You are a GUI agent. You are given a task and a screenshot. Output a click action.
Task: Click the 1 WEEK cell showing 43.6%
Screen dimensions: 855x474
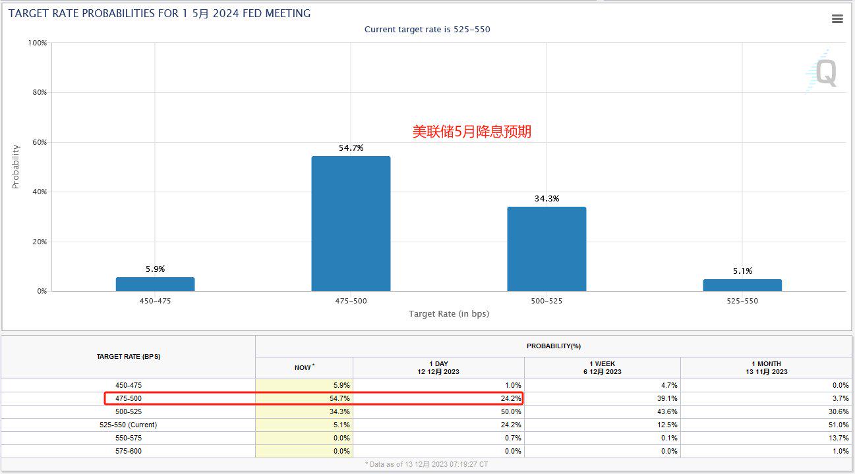coord(603,411)
